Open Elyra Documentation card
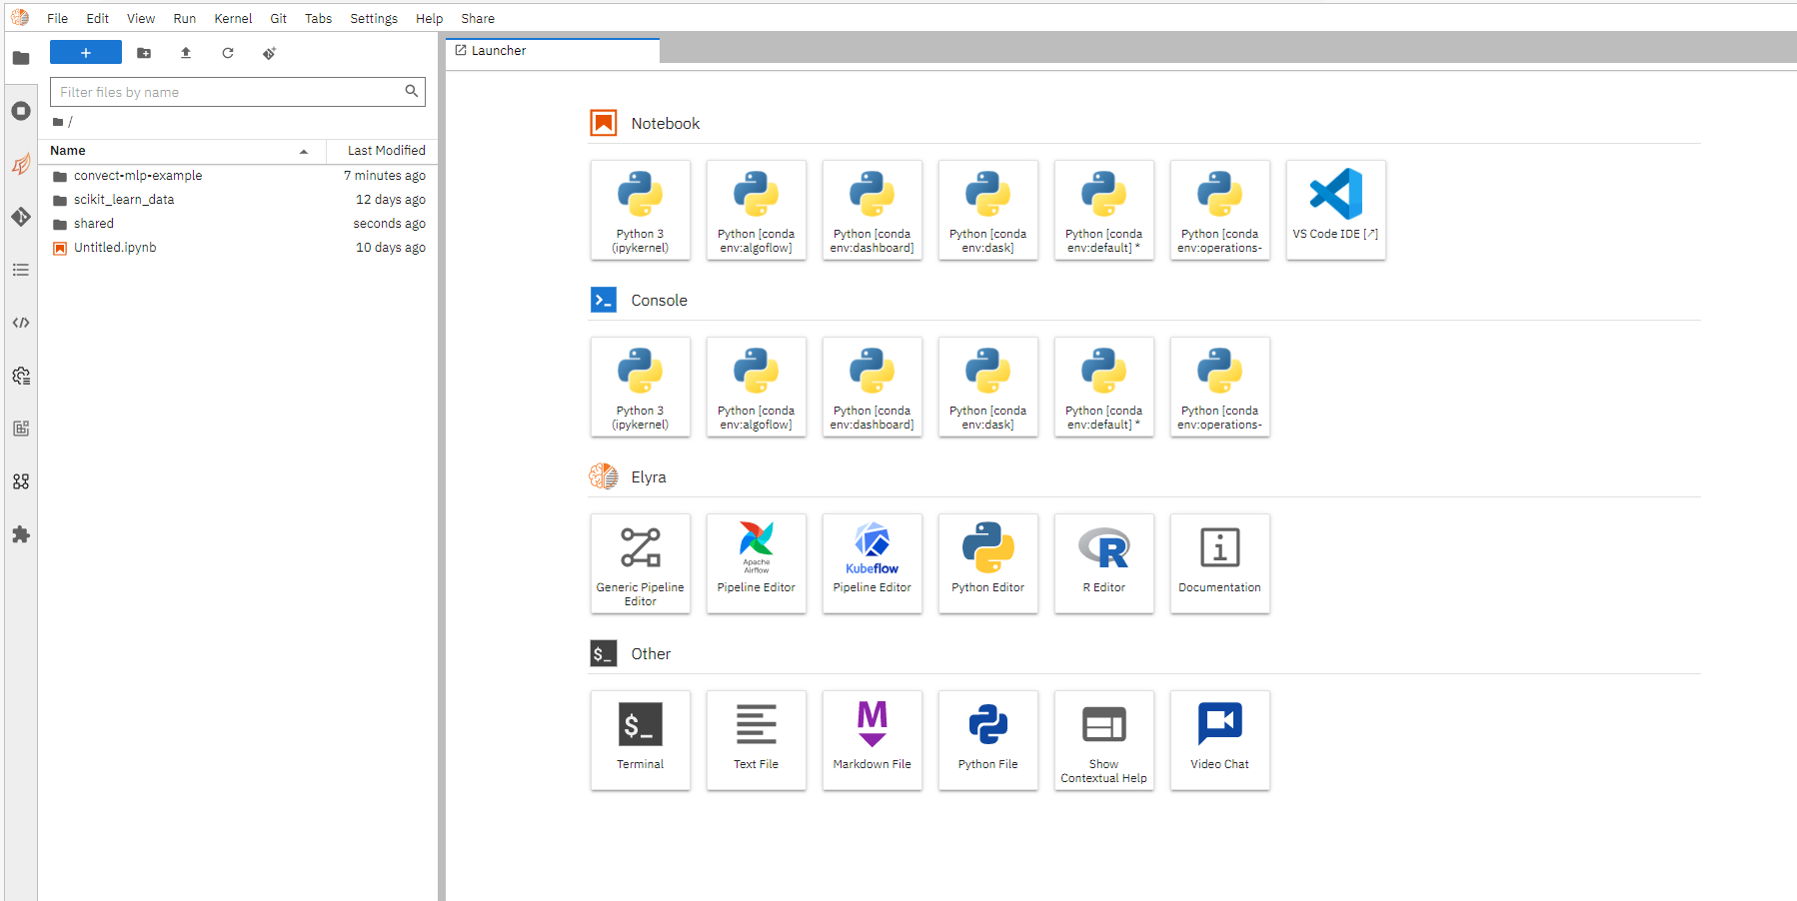 1220,563
